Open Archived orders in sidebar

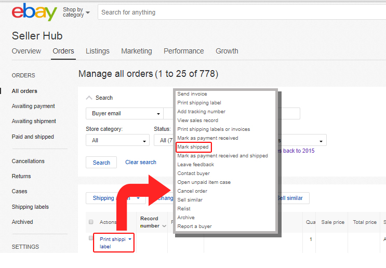tap(22, 222)
